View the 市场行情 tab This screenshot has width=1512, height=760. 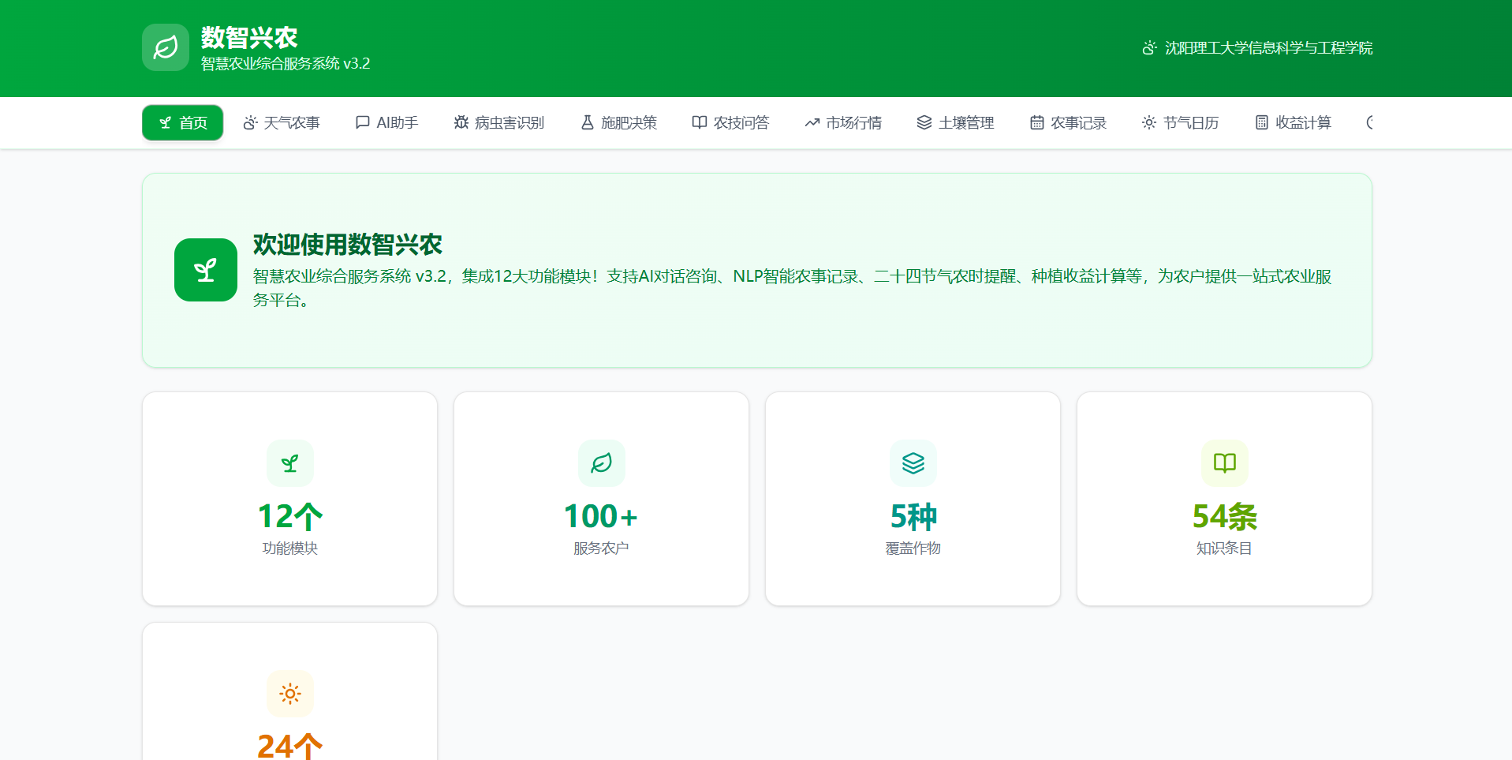[x=844, y=122]
